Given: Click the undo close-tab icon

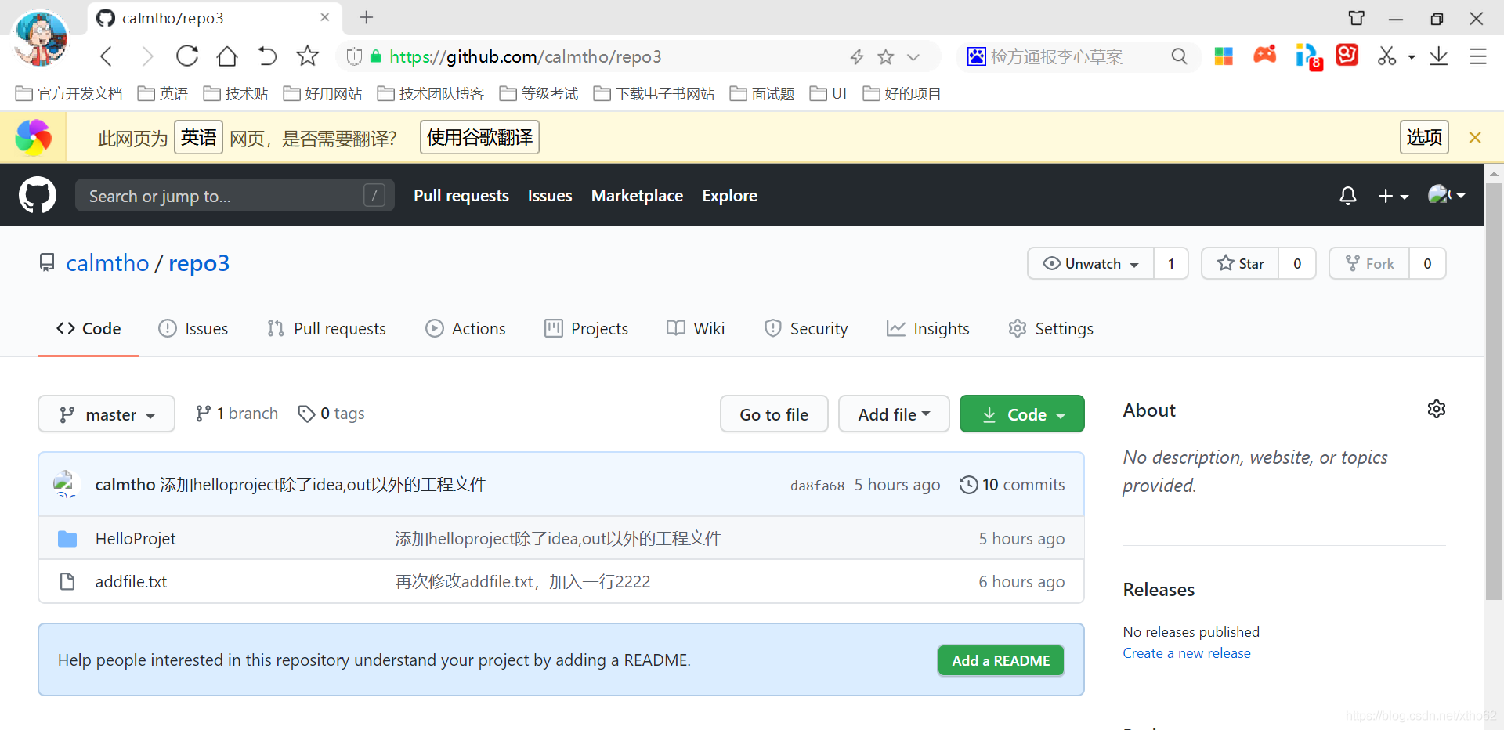Looking at the screenshot, I should pyautogui.click(x=267, y=56).
